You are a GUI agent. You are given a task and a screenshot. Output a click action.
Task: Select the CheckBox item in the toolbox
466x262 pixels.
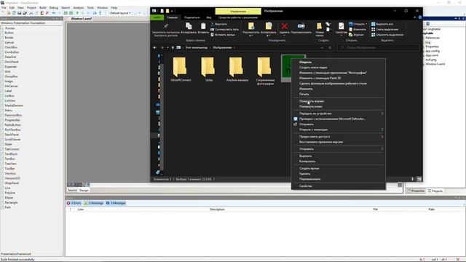coord(12,47)
